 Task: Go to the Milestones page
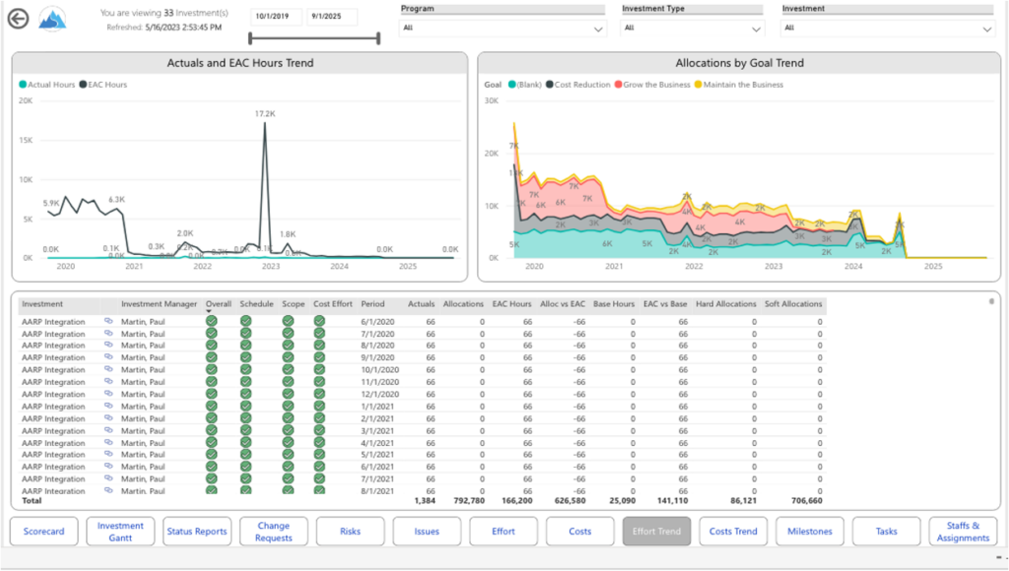810,532
